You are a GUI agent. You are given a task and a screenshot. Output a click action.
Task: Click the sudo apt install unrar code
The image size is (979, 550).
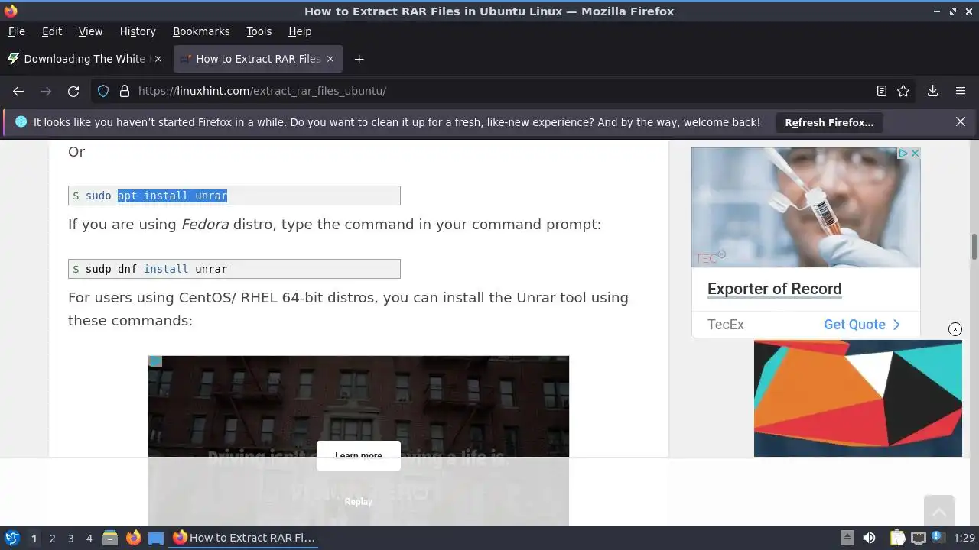[x=234, y=196]
